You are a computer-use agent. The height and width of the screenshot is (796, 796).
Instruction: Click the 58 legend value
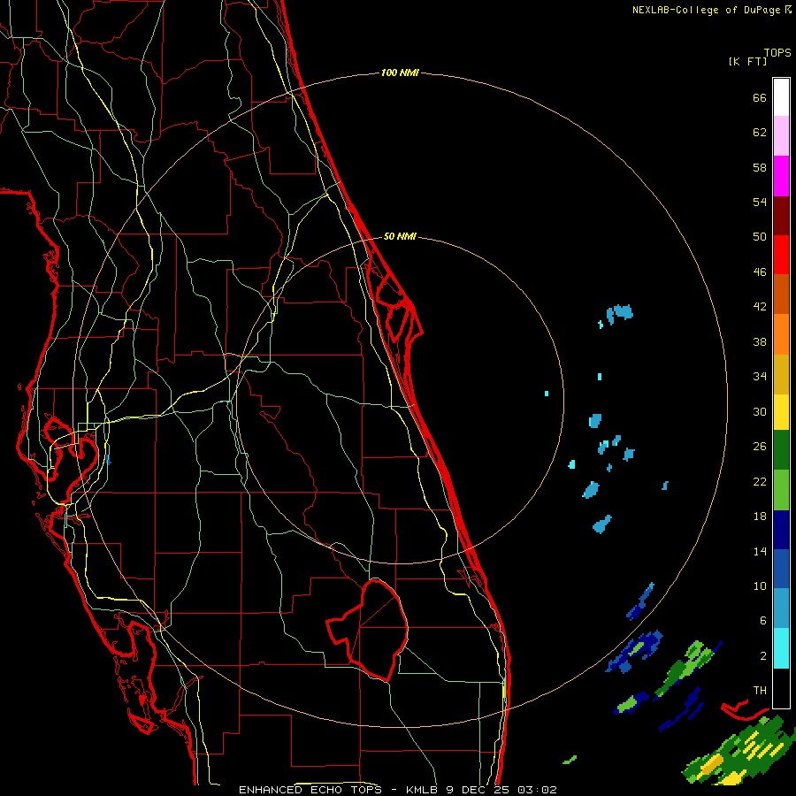coord(760,167)
